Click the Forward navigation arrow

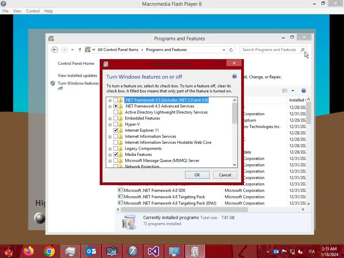[x=64, y=50]
